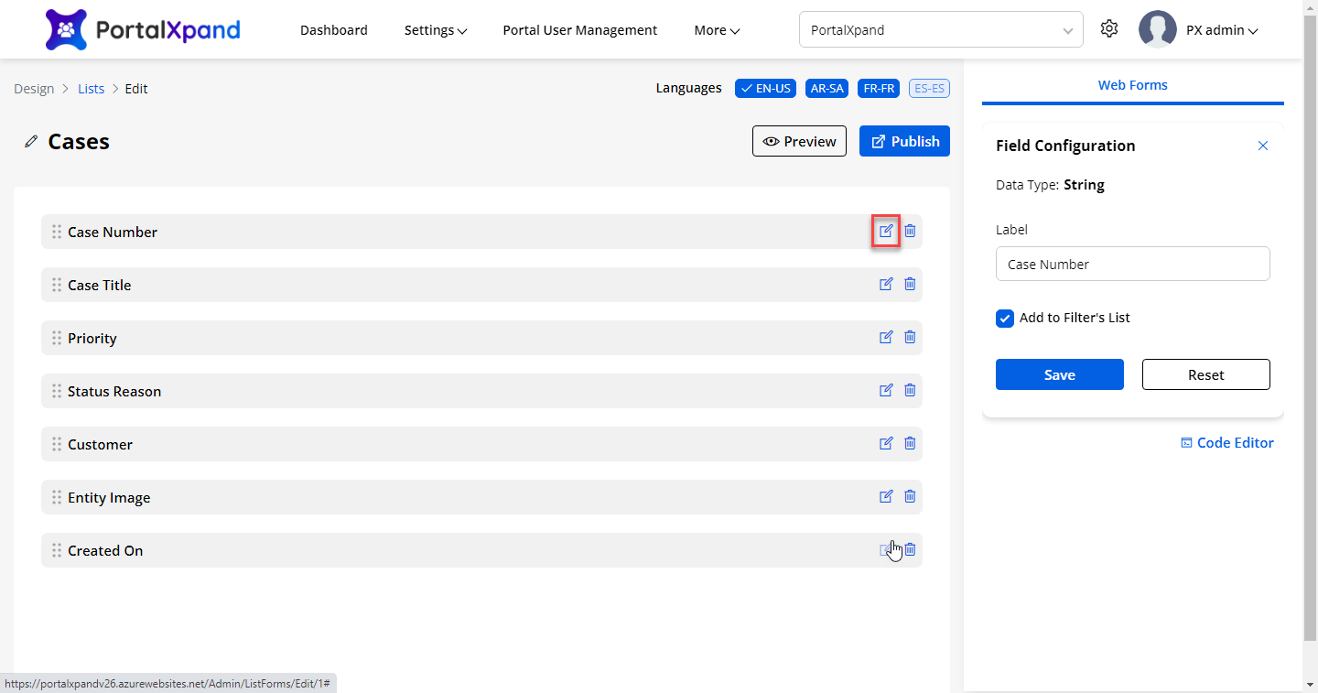
Task: Click pencil icon beside Cases title
Action: (x=32, y=142)
